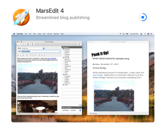Open the MarsEdit application menu
The image size is (162, 130).
coord(20,34)
